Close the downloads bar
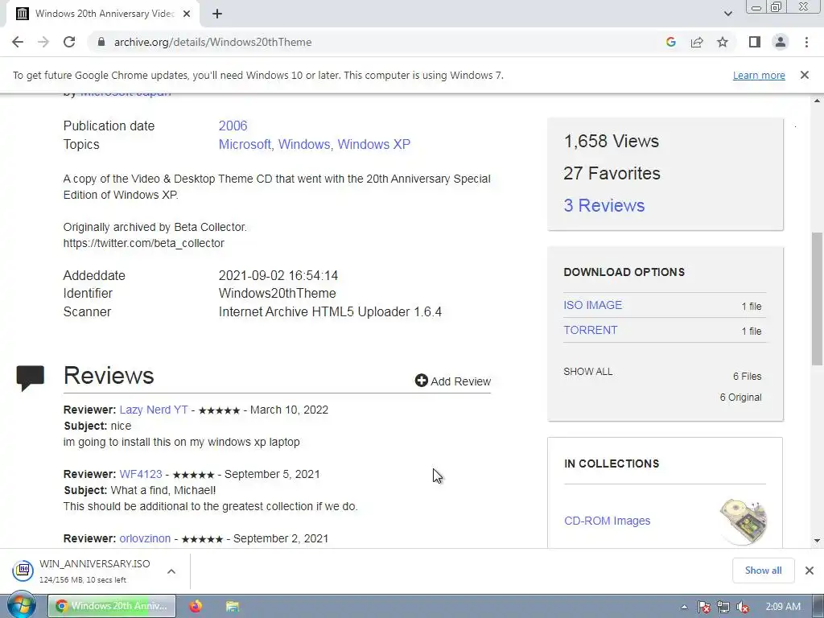The width and height of the screenshot is (824, 618). (810, 571)
